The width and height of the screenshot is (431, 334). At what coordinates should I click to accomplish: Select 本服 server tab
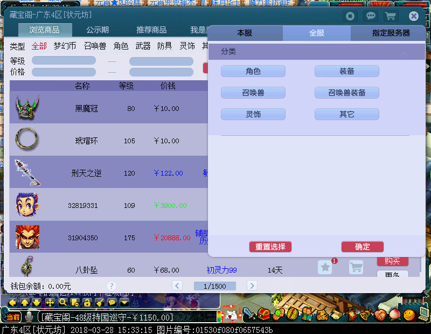[x=245, y=33]
